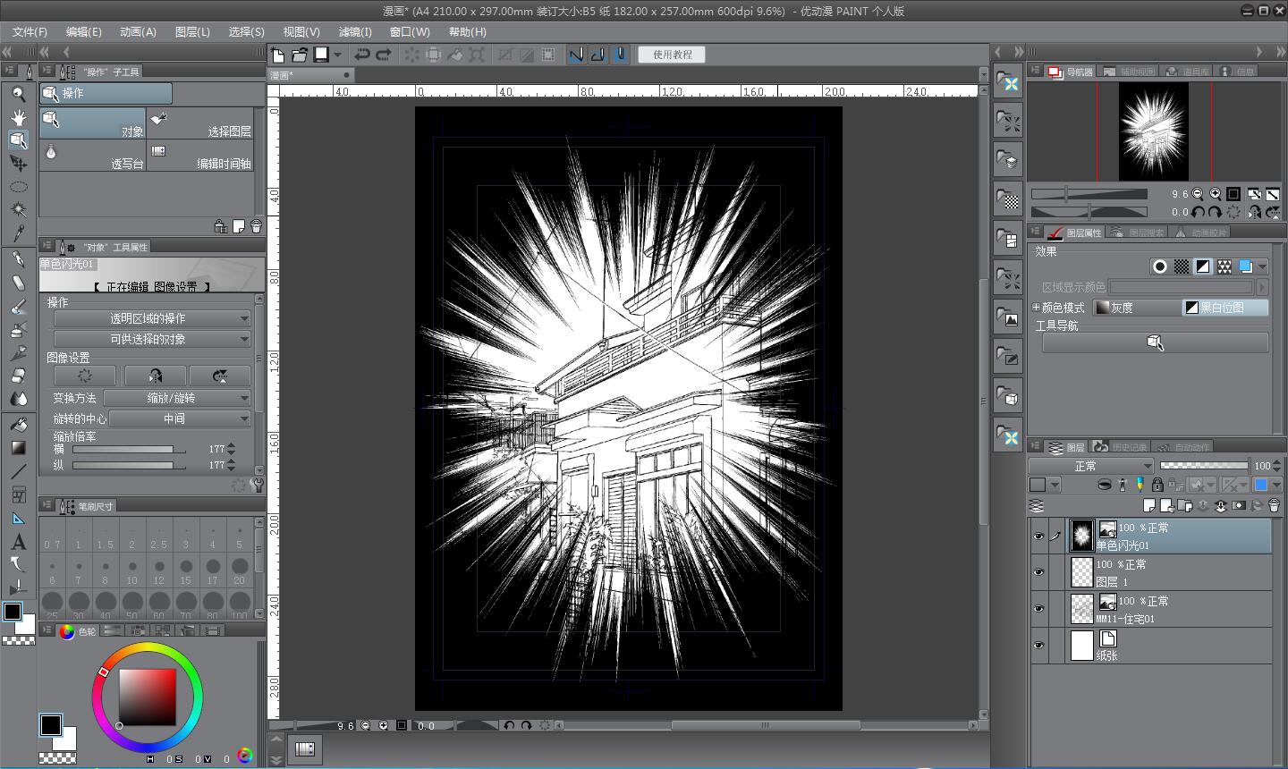Open the 图层(L) menu

tap(192, 31)
